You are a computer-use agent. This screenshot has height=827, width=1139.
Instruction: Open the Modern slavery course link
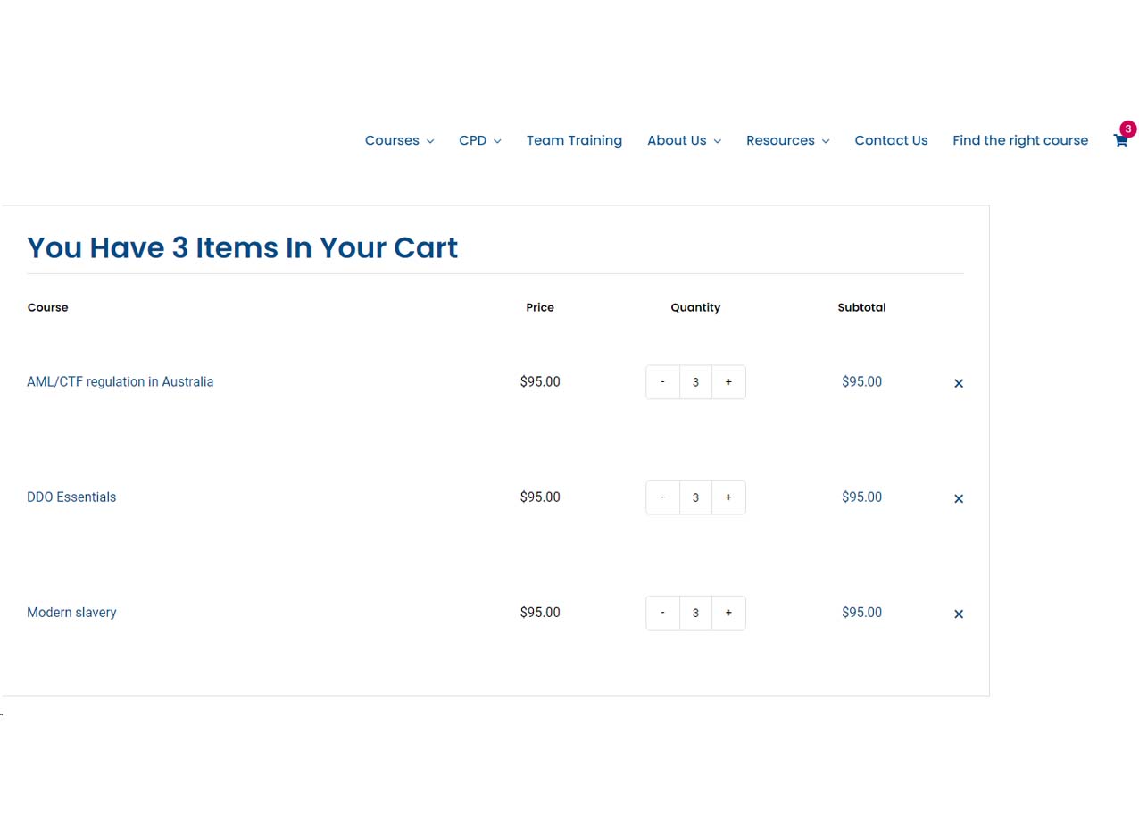coord(71,613)
